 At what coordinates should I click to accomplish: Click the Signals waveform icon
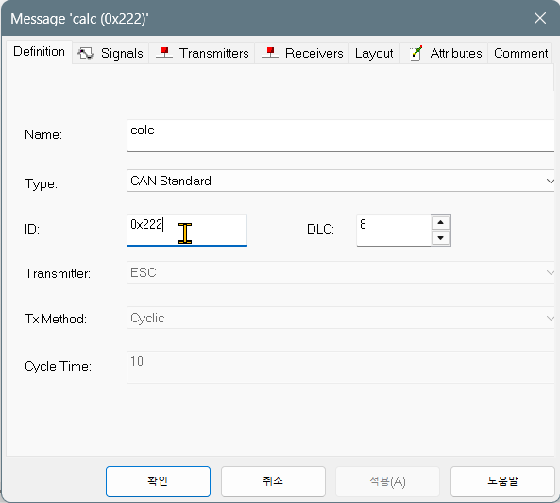tap(86, 53)
